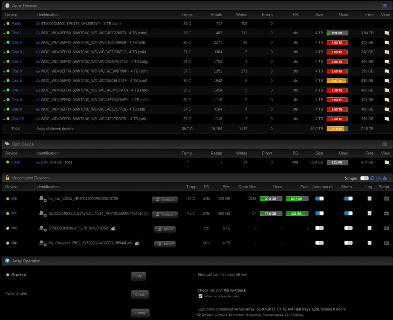Click Disk 6 used bar 3.57 TB
This screenshot has height=320, width=393.
tap(337, 81)
